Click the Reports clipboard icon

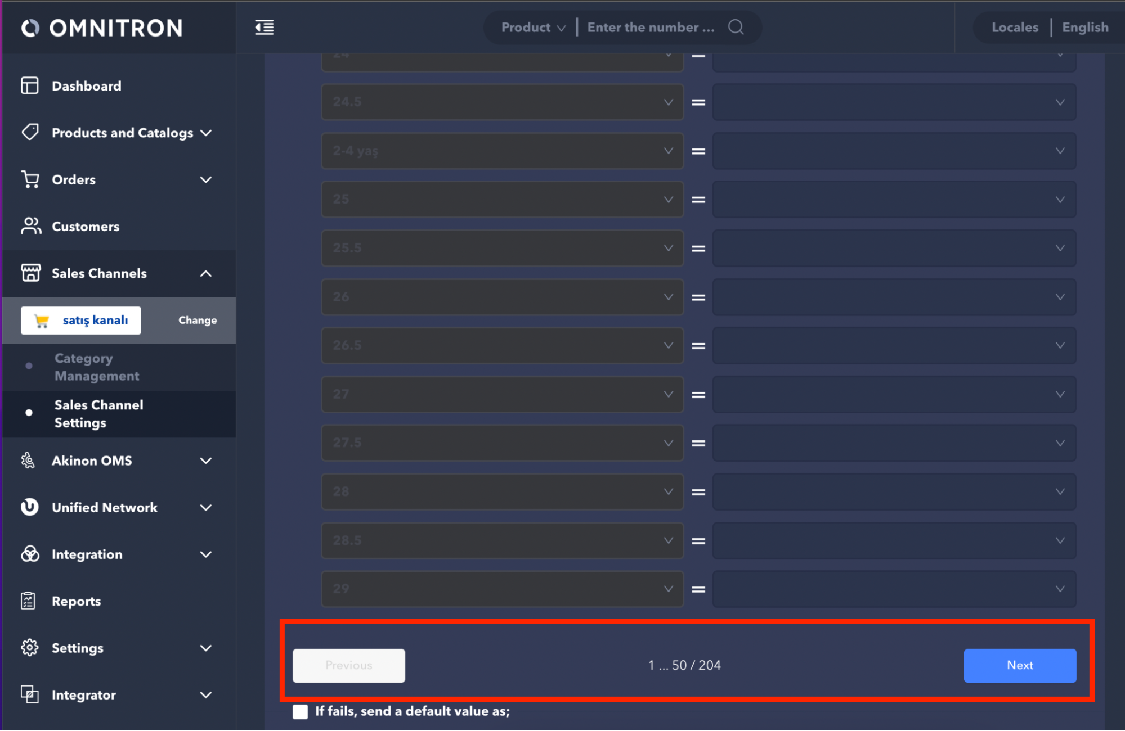pos(28,601)
